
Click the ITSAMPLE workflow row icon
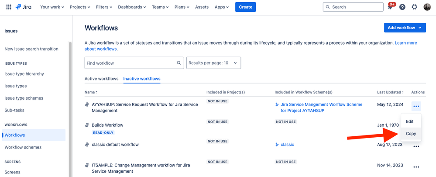coord(87,165)
